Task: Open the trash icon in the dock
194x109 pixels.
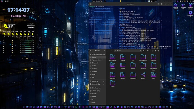Action: click(167, 107)
